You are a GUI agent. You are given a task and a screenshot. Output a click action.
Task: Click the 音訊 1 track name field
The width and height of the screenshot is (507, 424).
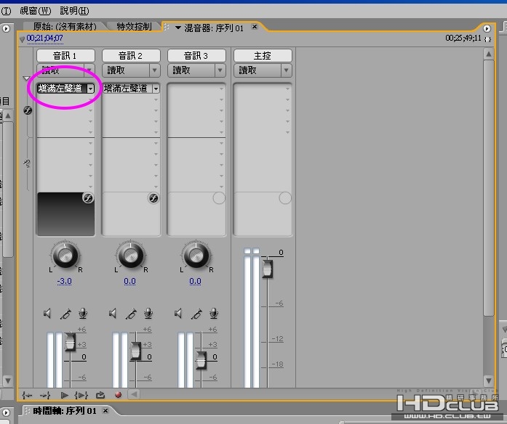pos(65,55)
